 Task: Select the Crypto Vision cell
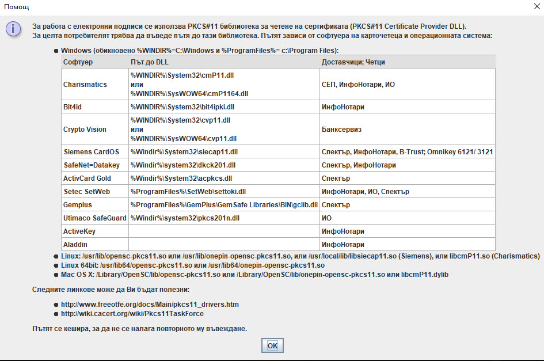click(95, 129)
